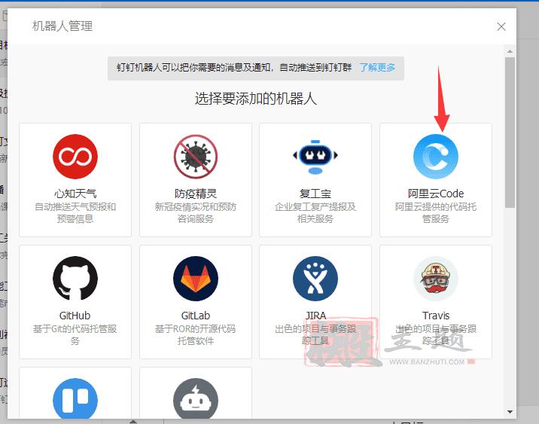Screen dimensions: 539x424
Task: Select the 阿里云Code robot icon
Action: click(x=436, y=157)
